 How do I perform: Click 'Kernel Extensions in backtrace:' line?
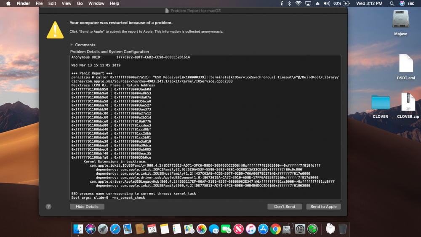tap(115, 161)
